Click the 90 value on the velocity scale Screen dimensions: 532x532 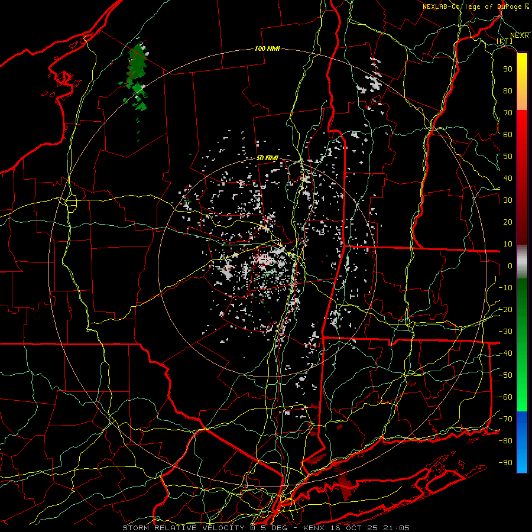click(x=508, y=69)
